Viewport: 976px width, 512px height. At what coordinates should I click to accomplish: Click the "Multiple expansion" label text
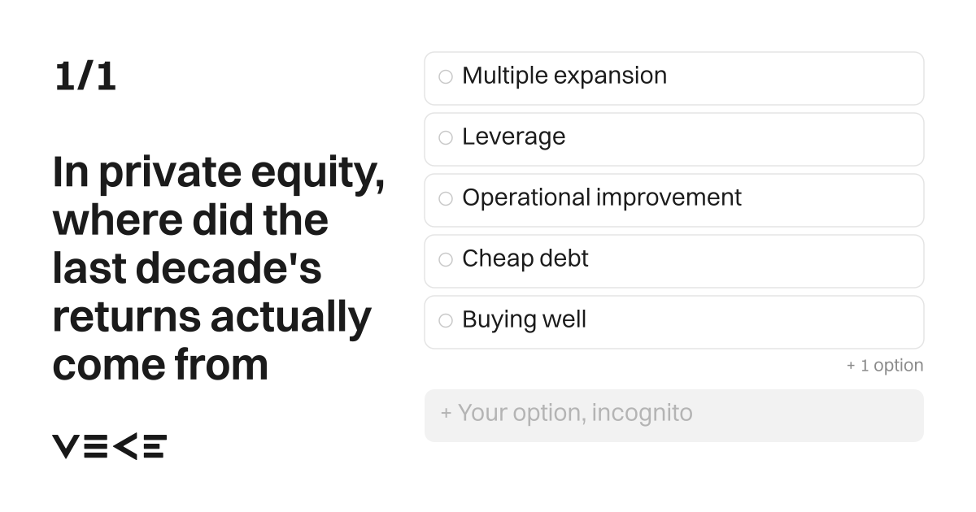point(564,76)
